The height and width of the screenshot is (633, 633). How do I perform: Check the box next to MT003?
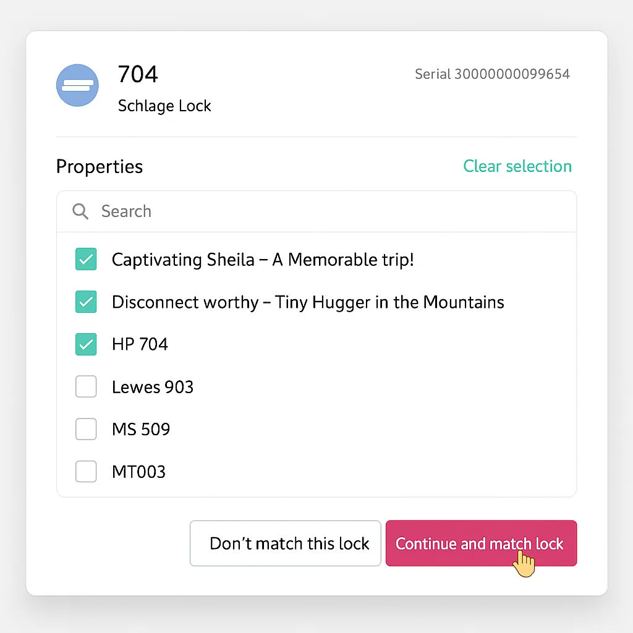pos(86,472)
